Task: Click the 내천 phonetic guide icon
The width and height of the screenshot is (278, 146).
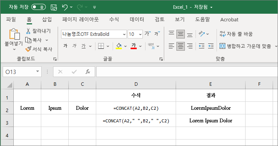Action: click(x=151, y=46)
